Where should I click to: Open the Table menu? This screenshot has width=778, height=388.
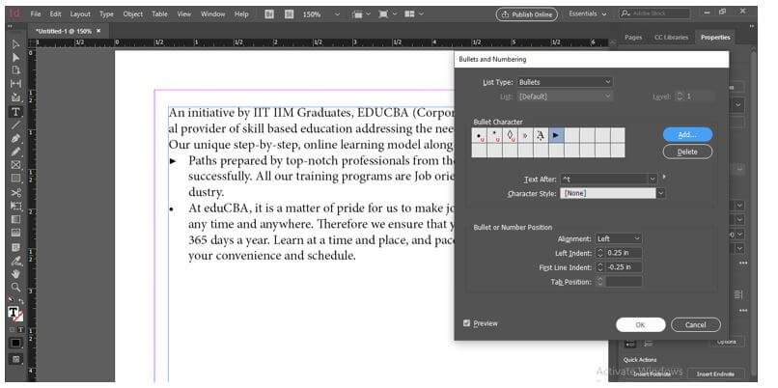(x=160, y=14)
